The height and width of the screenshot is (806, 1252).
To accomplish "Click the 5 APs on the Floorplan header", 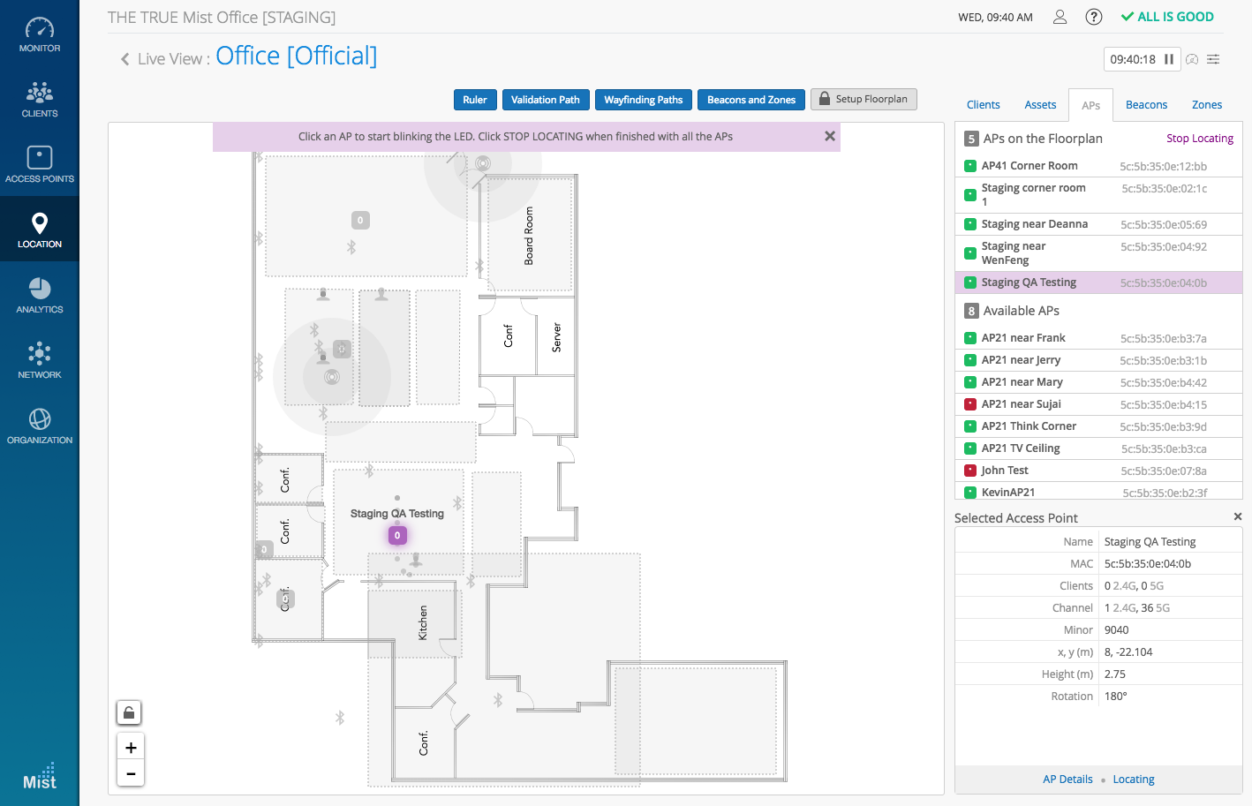I will [1033, 139].
